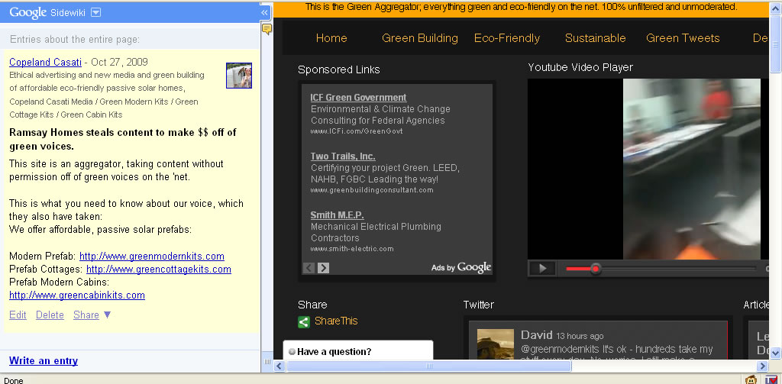Click Write an entry link
This screenshot has width=782, height=384.
pos(44,360)
